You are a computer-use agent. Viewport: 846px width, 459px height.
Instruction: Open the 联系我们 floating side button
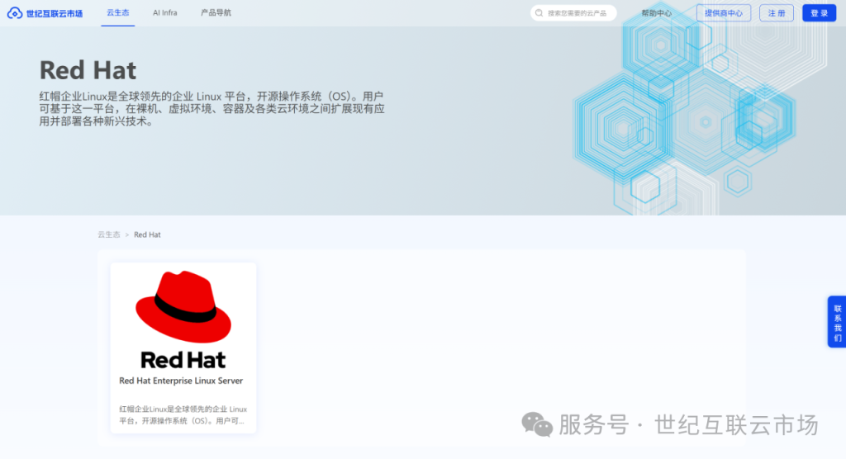point(837,322)
